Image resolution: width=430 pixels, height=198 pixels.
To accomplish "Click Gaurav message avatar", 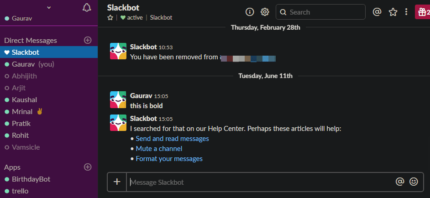I will point(118,100).
